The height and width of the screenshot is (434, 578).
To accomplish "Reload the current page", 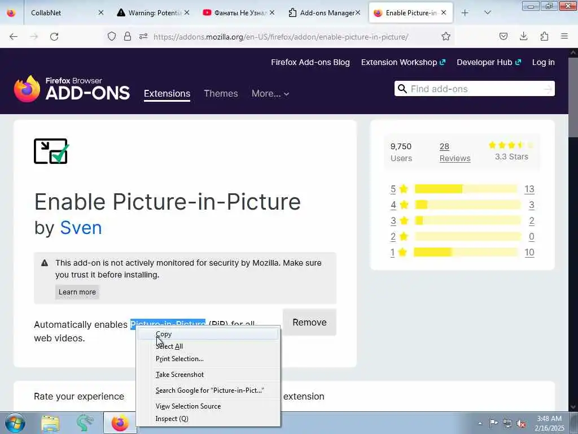I will pos(54,37).
